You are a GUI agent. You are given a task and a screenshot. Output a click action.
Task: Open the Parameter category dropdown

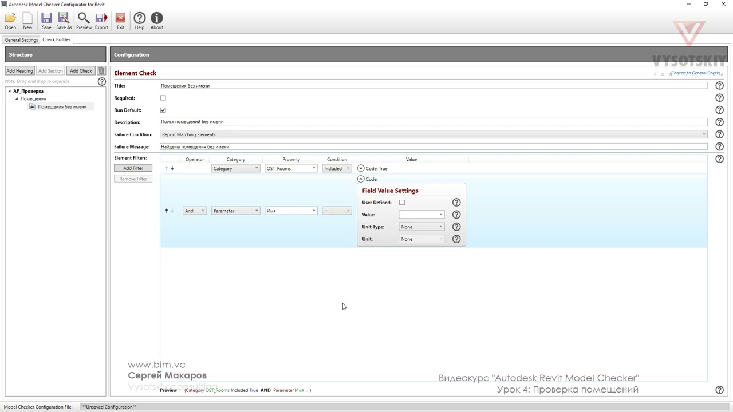click(235, 211)
